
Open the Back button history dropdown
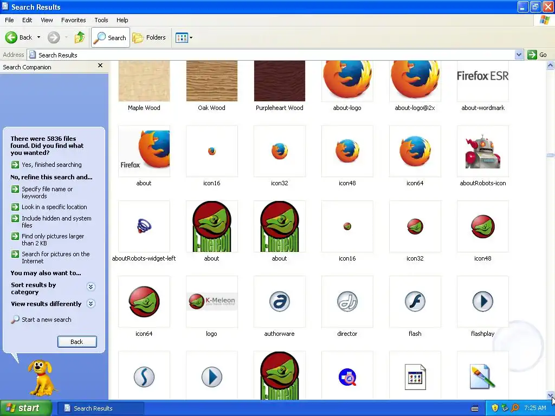point(38,37)
